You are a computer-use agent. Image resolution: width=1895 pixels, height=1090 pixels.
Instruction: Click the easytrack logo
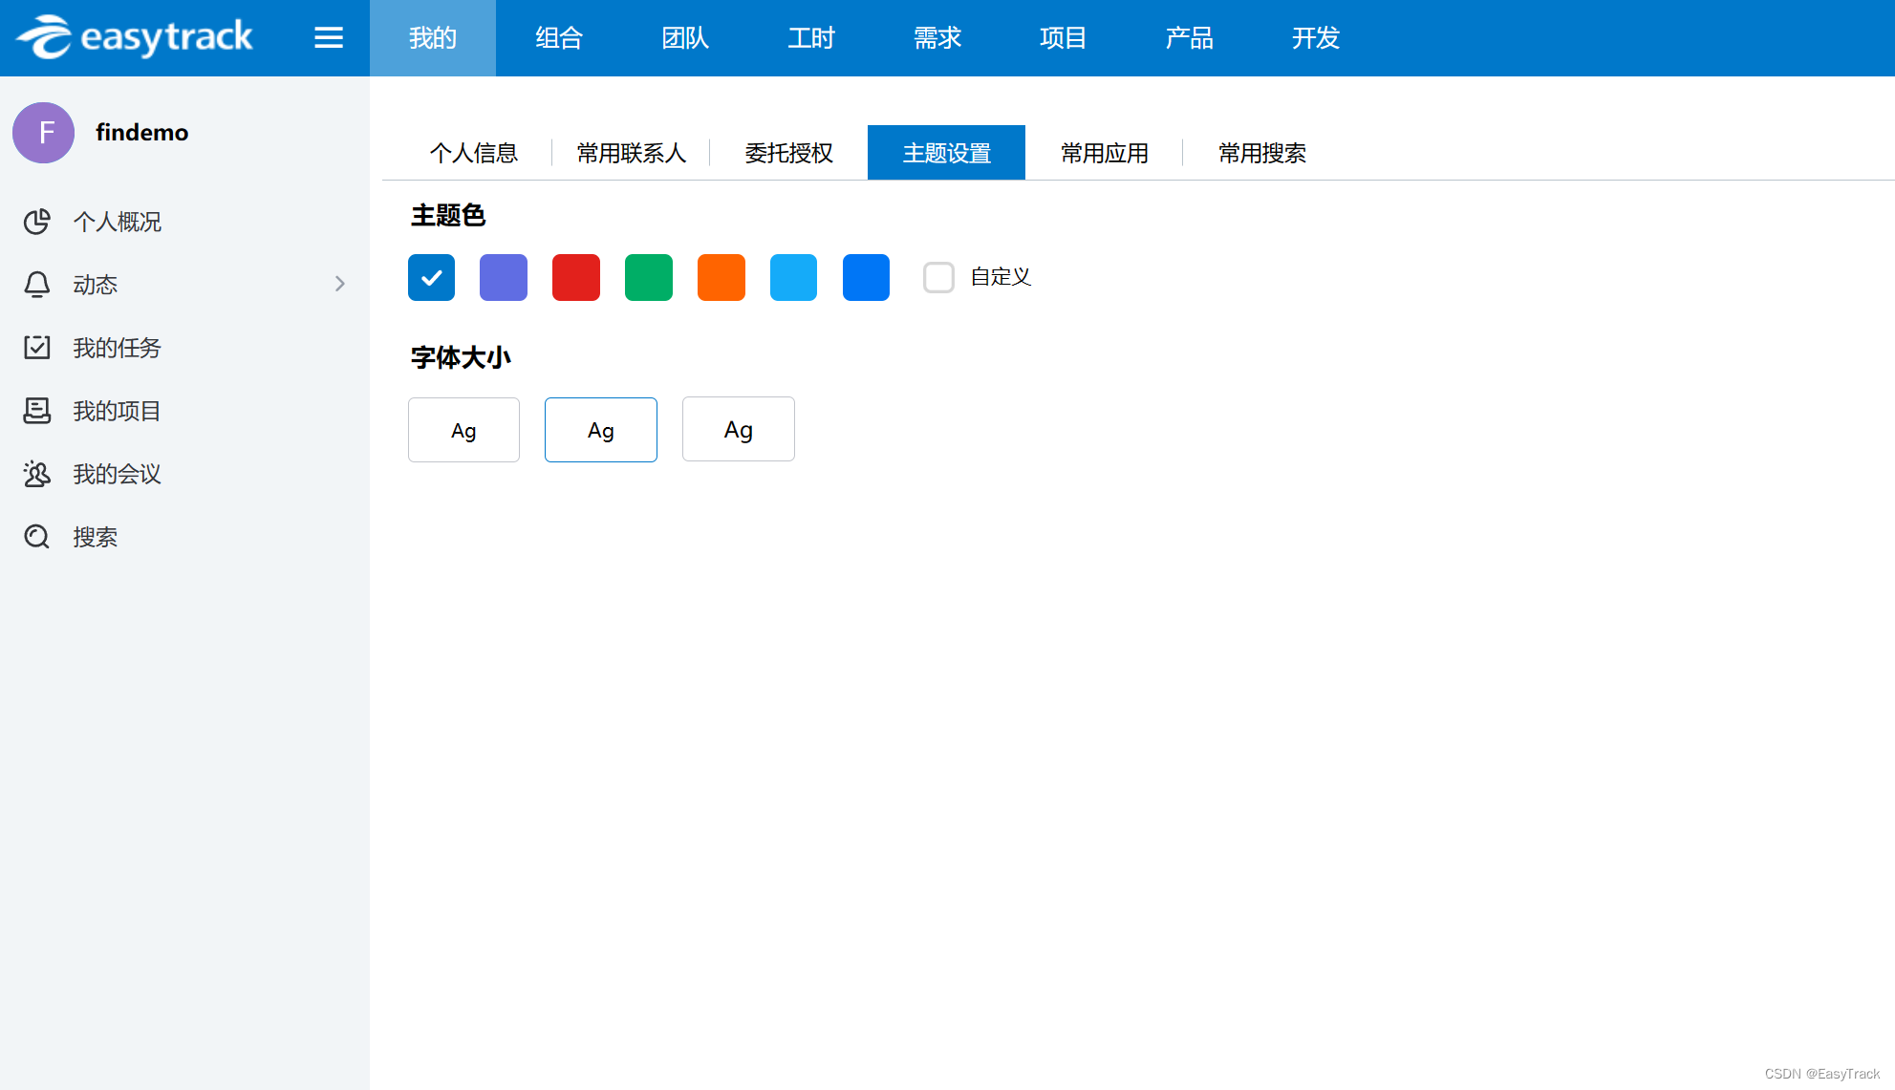[135, 37]
